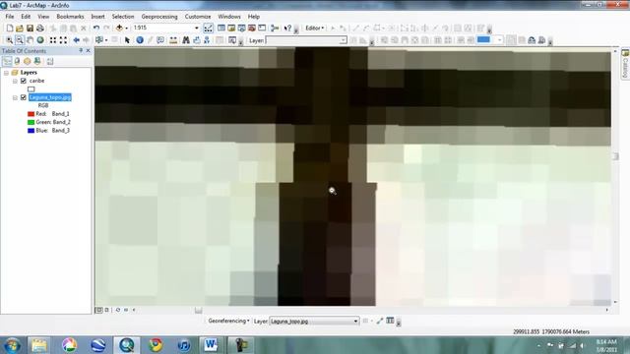List By Visibility in contents
Viewport: 630px width, 354px height.
click(x=27, y=61)
